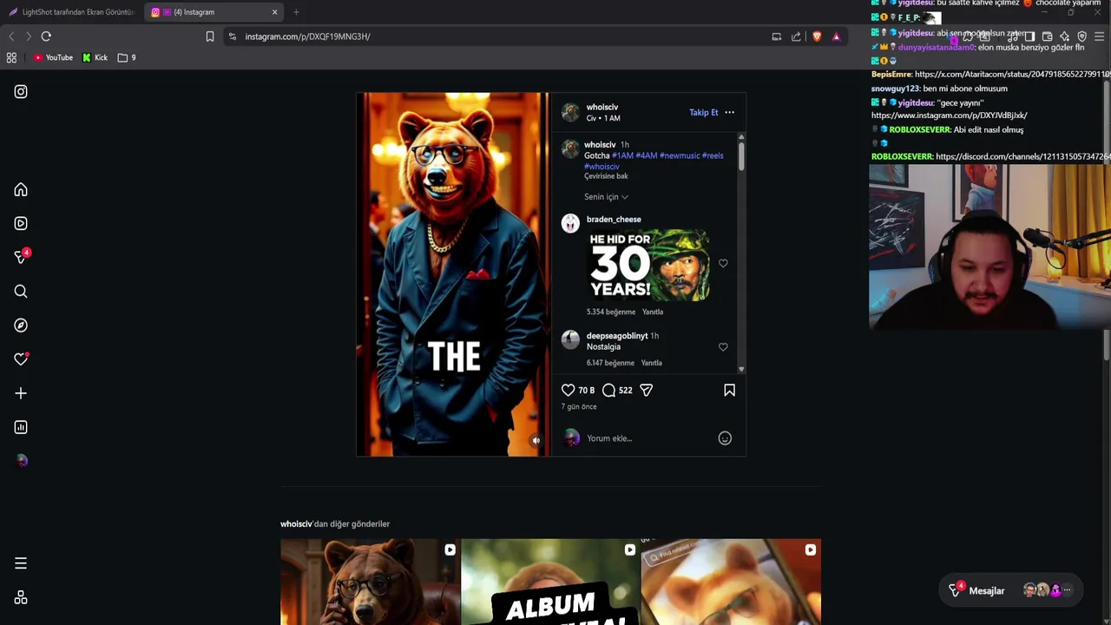Open Reels from the Instagram sidebar
The image size is (1111, 625).
point(21,223)
